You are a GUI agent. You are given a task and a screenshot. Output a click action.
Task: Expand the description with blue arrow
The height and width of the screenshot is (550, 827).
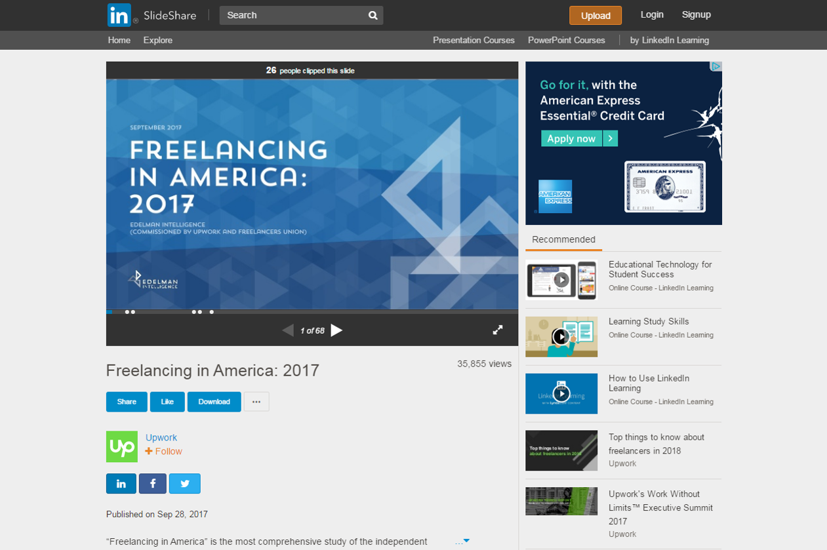(x=466, y=541)
